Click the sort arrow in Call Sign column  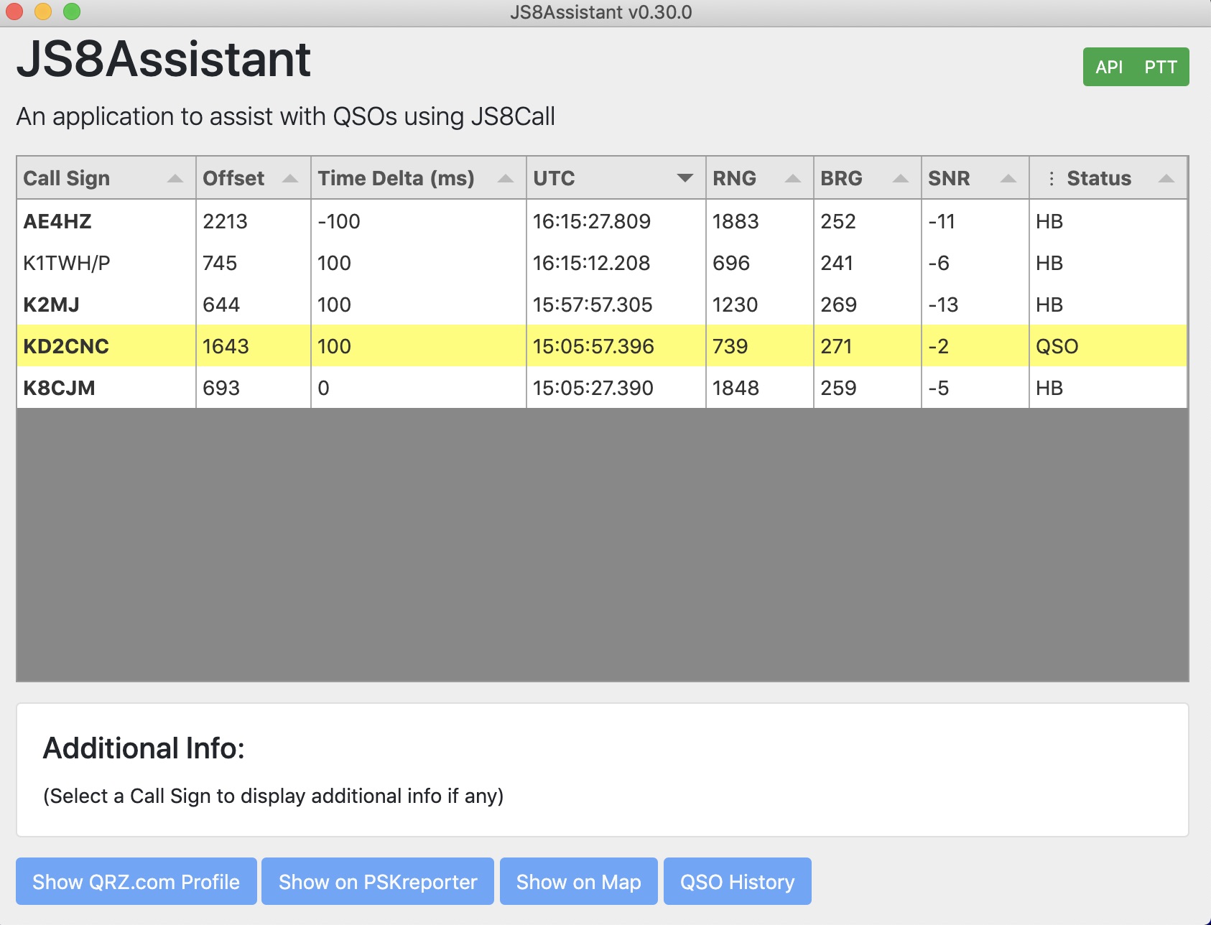pyautogui.click(x=175, y=179)
